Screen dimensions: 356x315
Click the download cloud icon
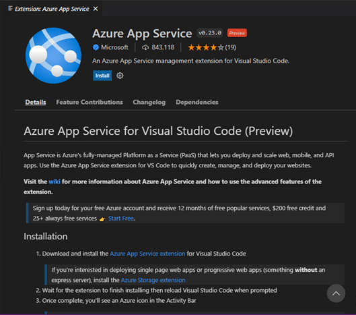(145, 47)
